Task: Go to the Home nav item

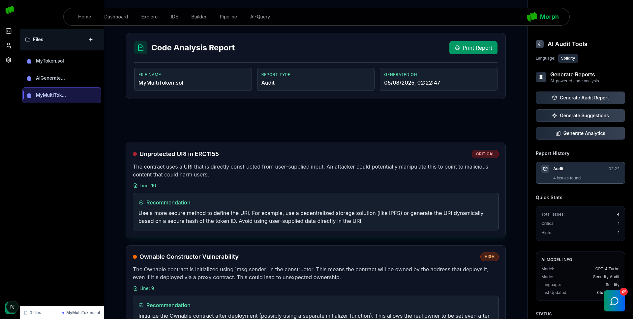Action: [x=84, y=17]
